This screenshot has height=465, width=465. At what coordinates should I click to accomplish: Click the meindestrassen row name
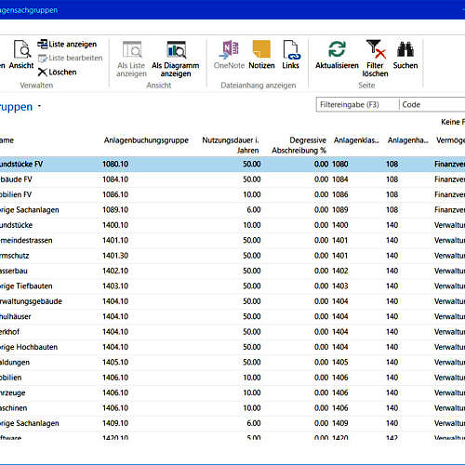click(x=26, y=240)
